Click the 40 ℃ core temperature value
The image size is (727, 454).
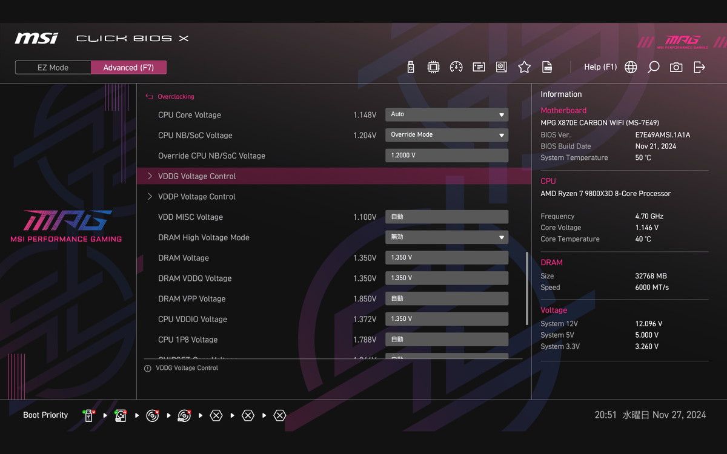click(643, 239)
